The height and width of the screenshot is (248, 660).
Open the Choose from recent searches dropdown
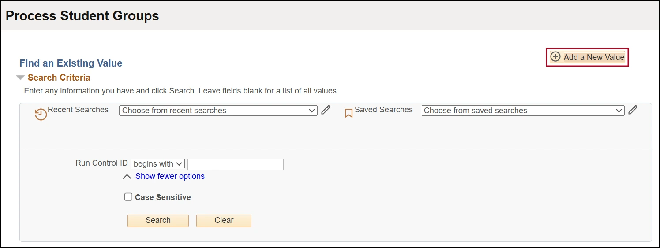coord(218,111)
